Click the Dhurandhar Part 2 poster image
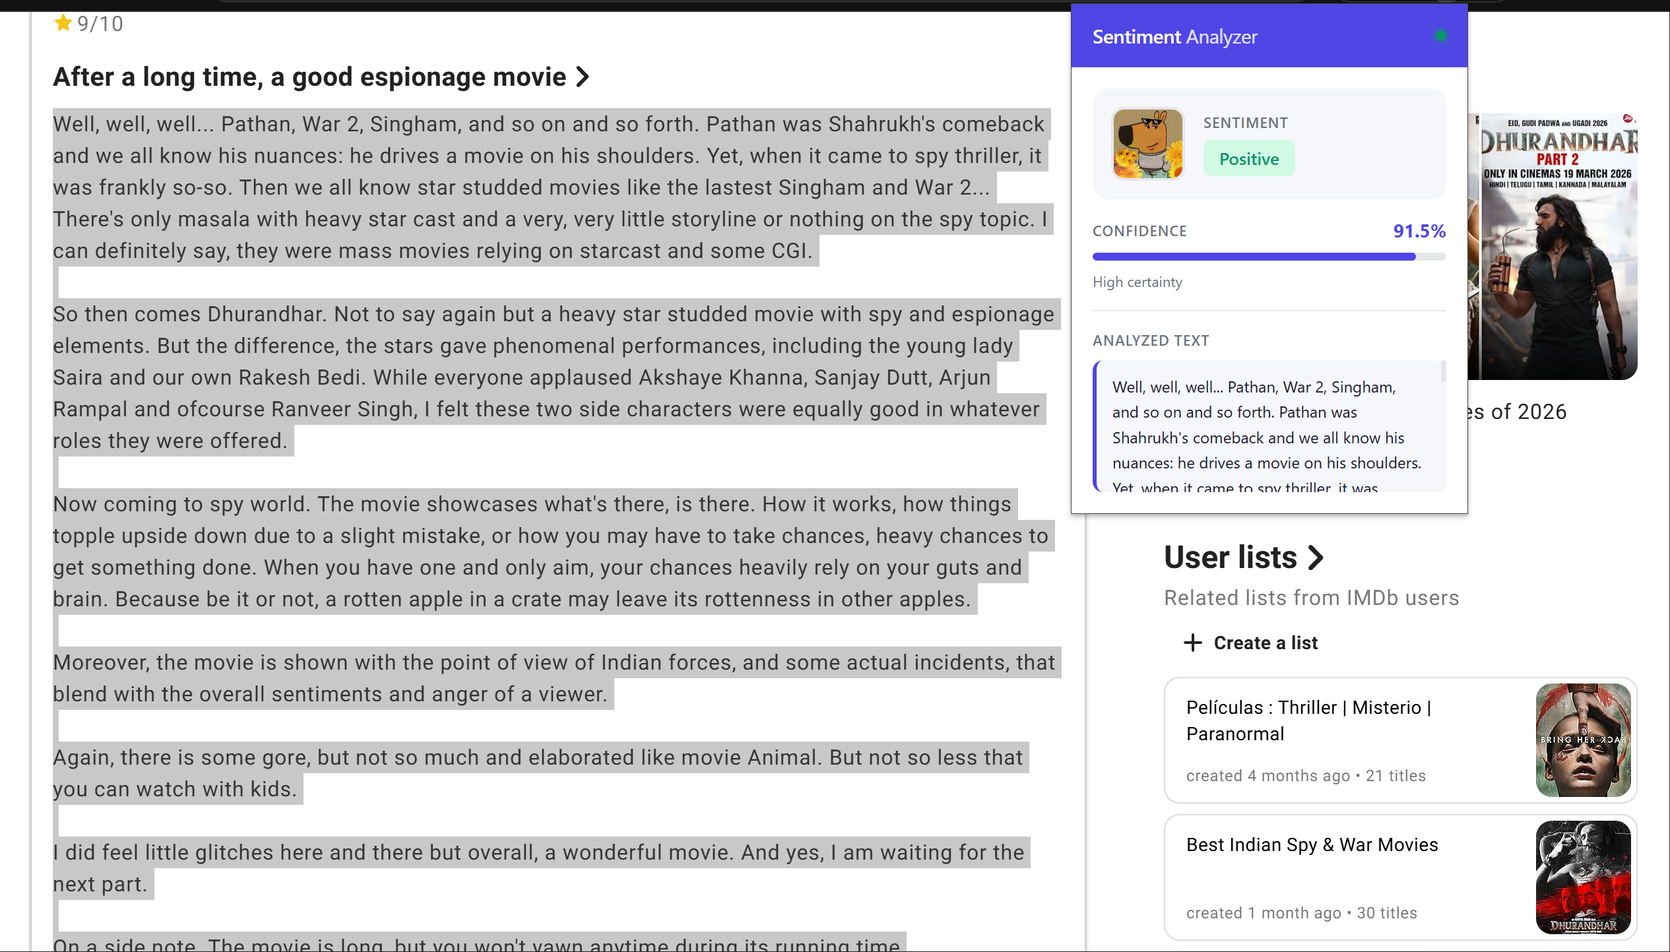This screenshot has height=952, width=1670. (1557, 247)
